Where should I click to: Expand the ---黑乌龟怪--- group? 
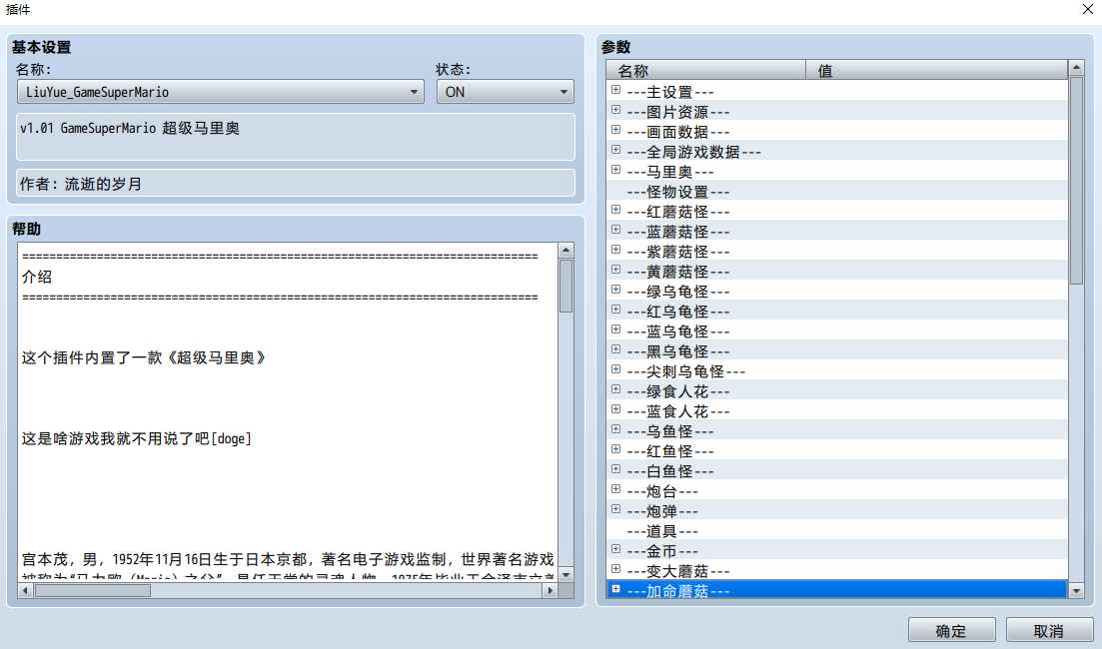coord(615,349)
